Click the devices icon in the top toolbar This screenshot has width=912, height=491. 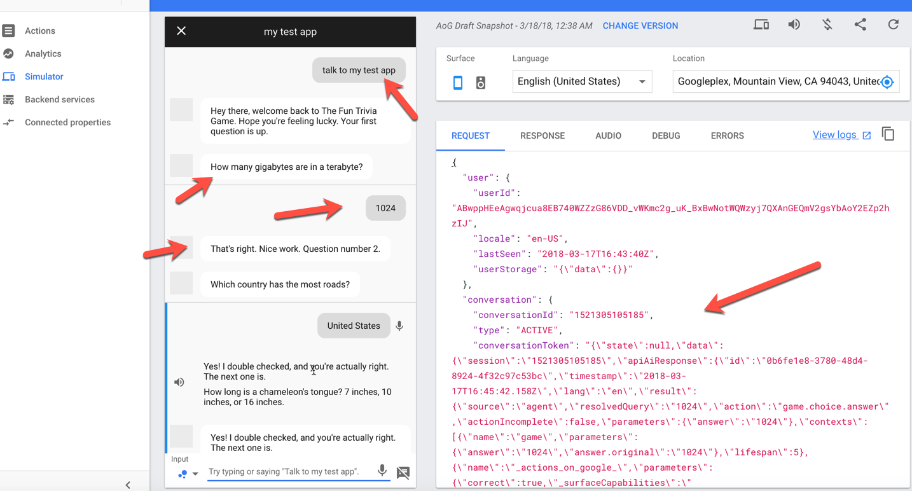pyautogui.click(x=761, y=25)
